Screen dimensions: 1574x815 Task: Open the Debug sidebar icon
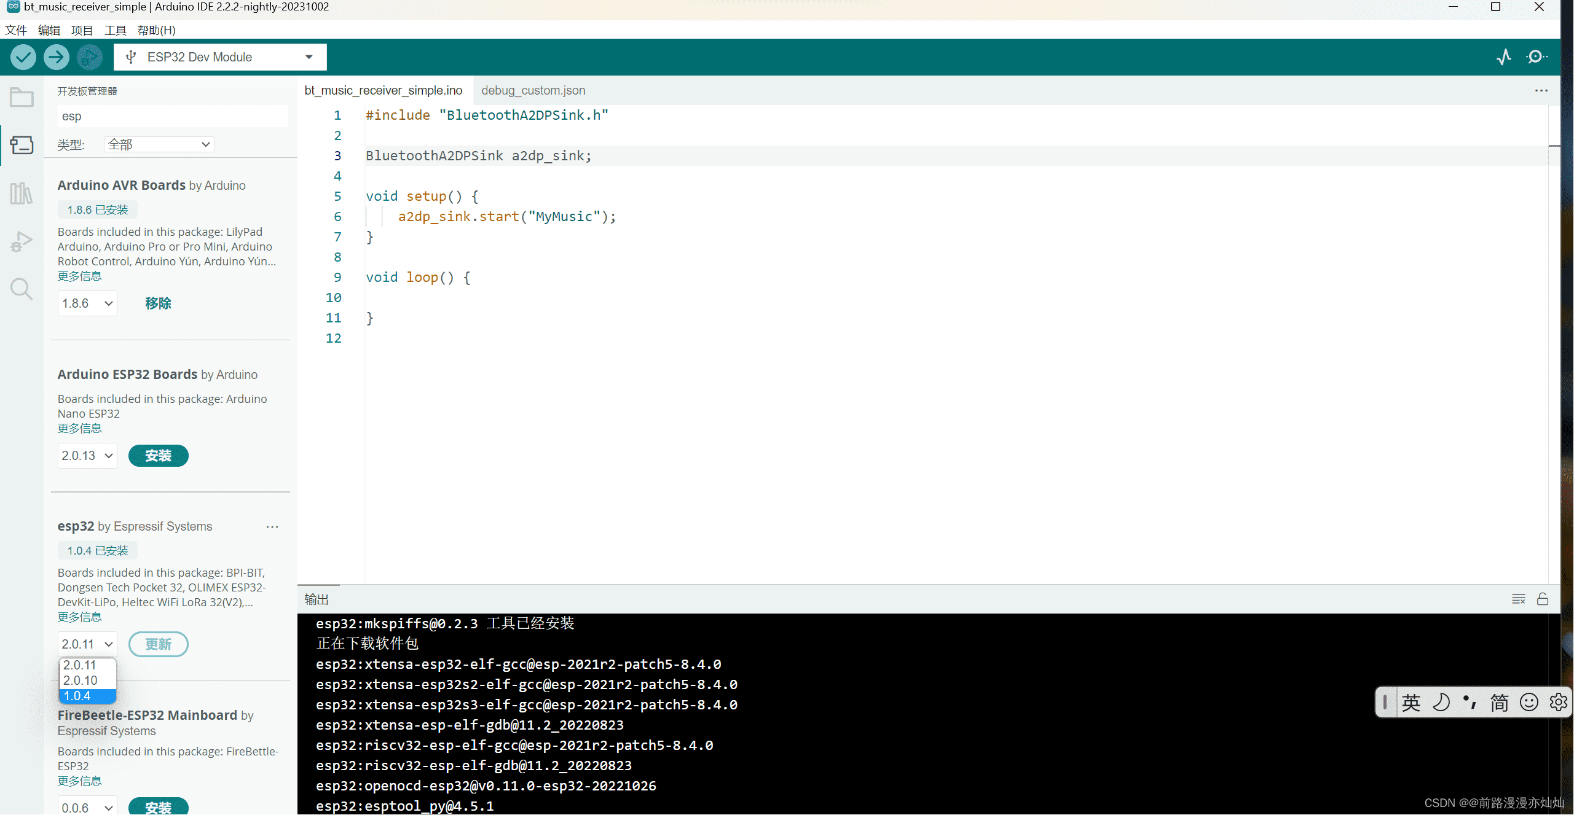tap(22, 241)
